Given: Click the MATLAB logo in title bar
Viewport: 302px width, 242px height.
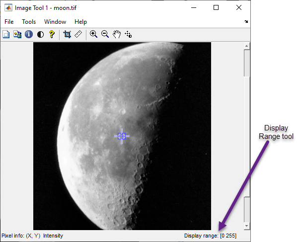Looking at the screenshot, I should tap(8, 8).
